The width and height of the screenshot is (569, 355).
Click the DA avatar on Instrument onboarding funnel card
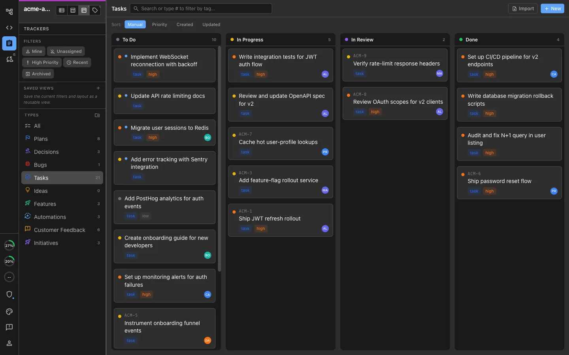point(207,340)
